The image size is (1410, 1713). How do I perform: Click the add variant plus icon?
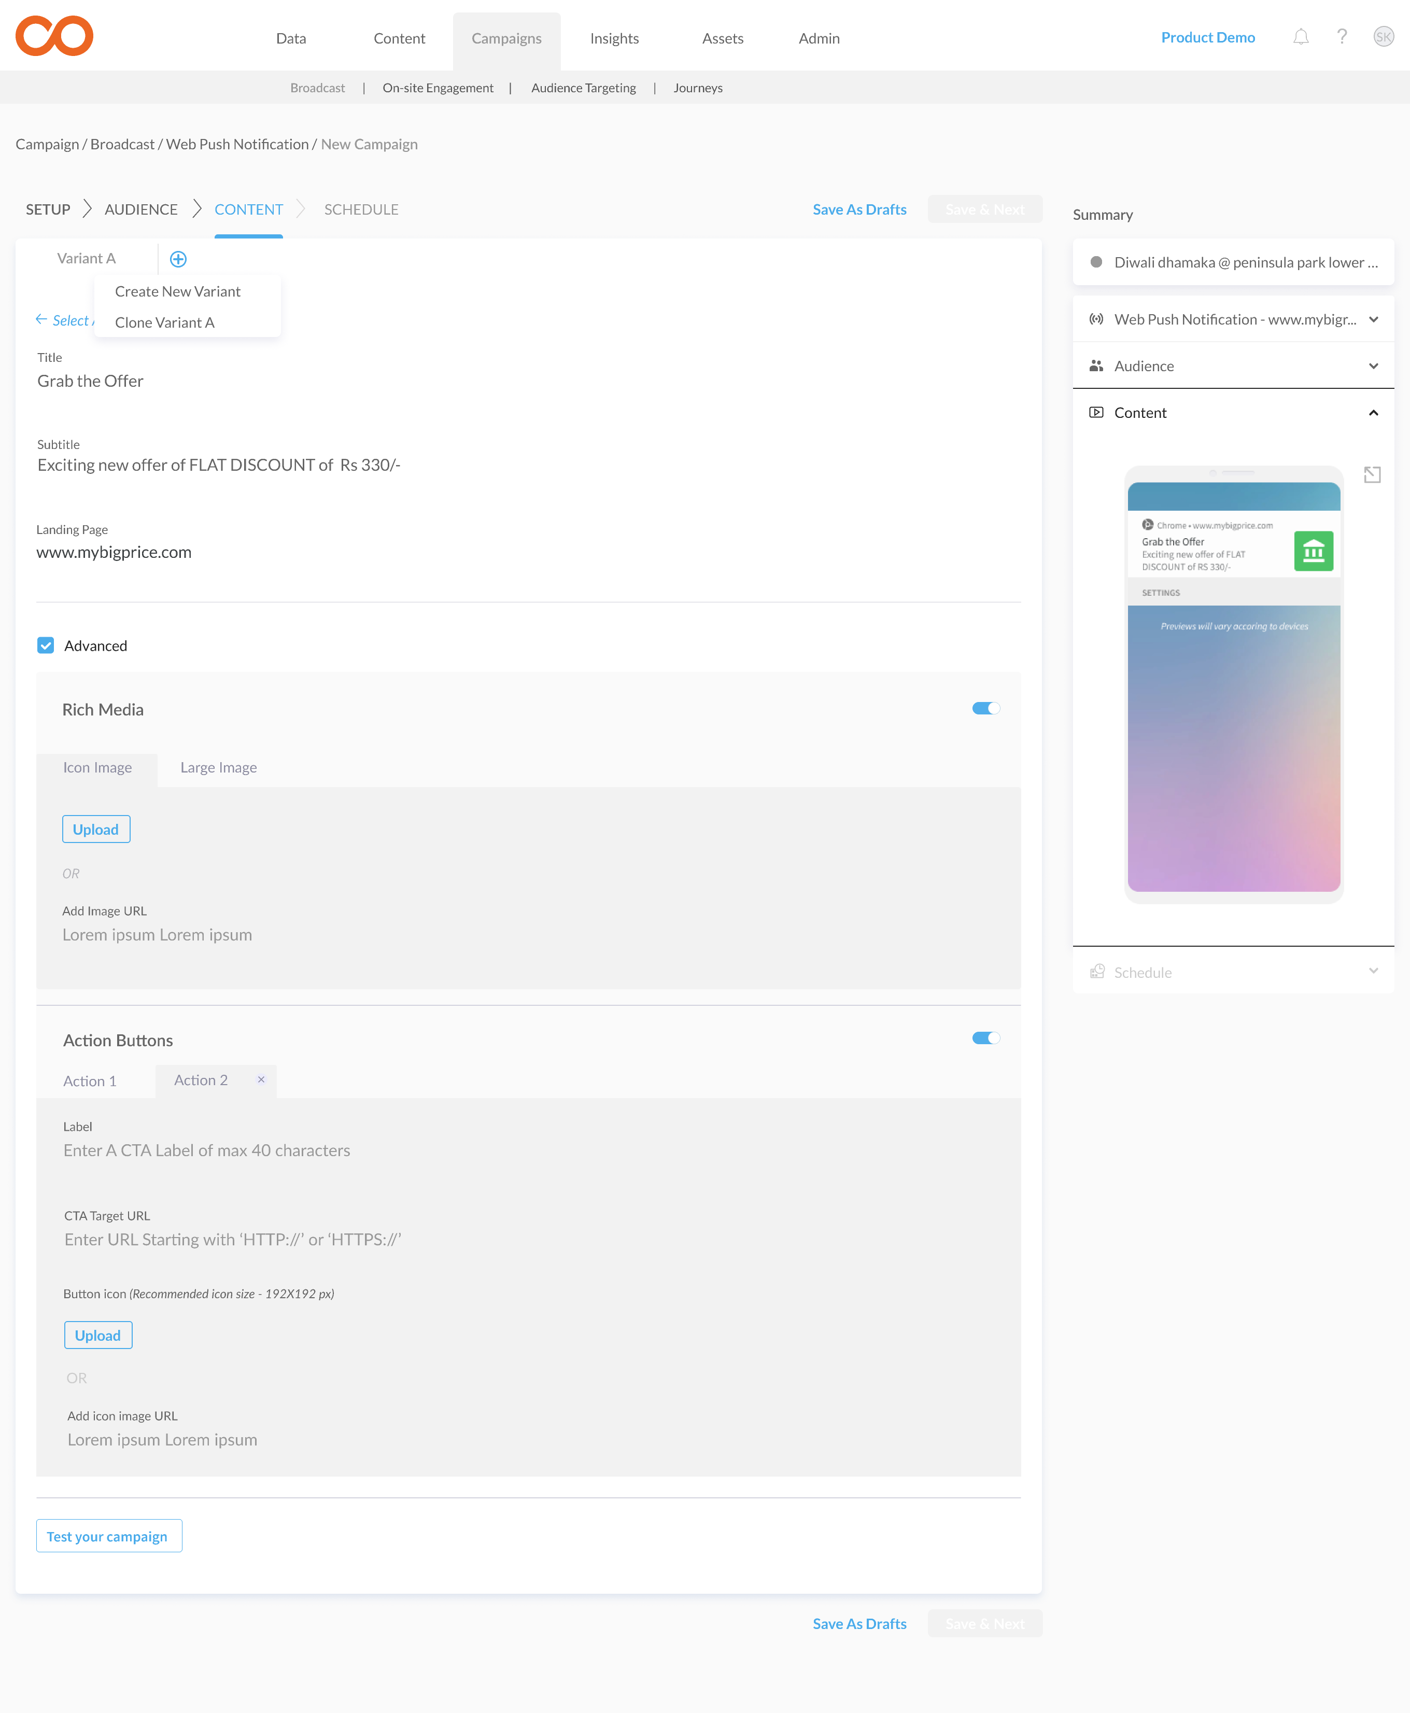(x=178, y=259)
